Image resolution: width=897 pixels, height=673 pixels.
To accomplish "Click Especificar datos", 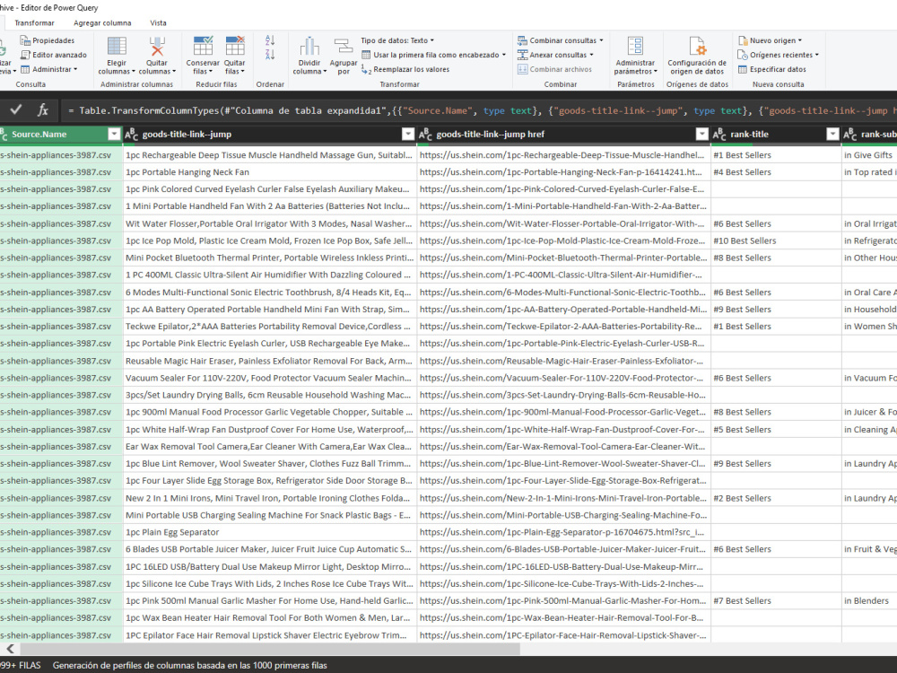I will (x=771, y=69).
